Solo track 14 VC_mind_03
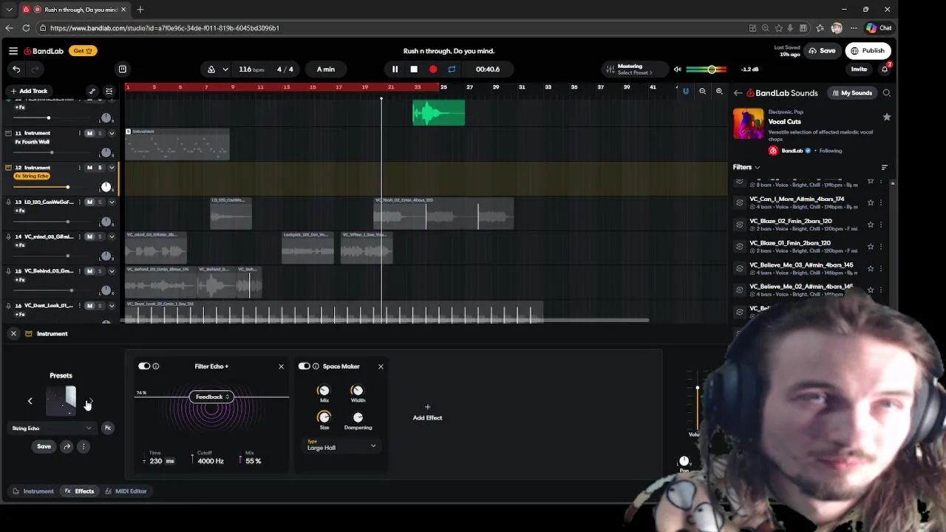 pyautogui.click(x=100, y=237)
